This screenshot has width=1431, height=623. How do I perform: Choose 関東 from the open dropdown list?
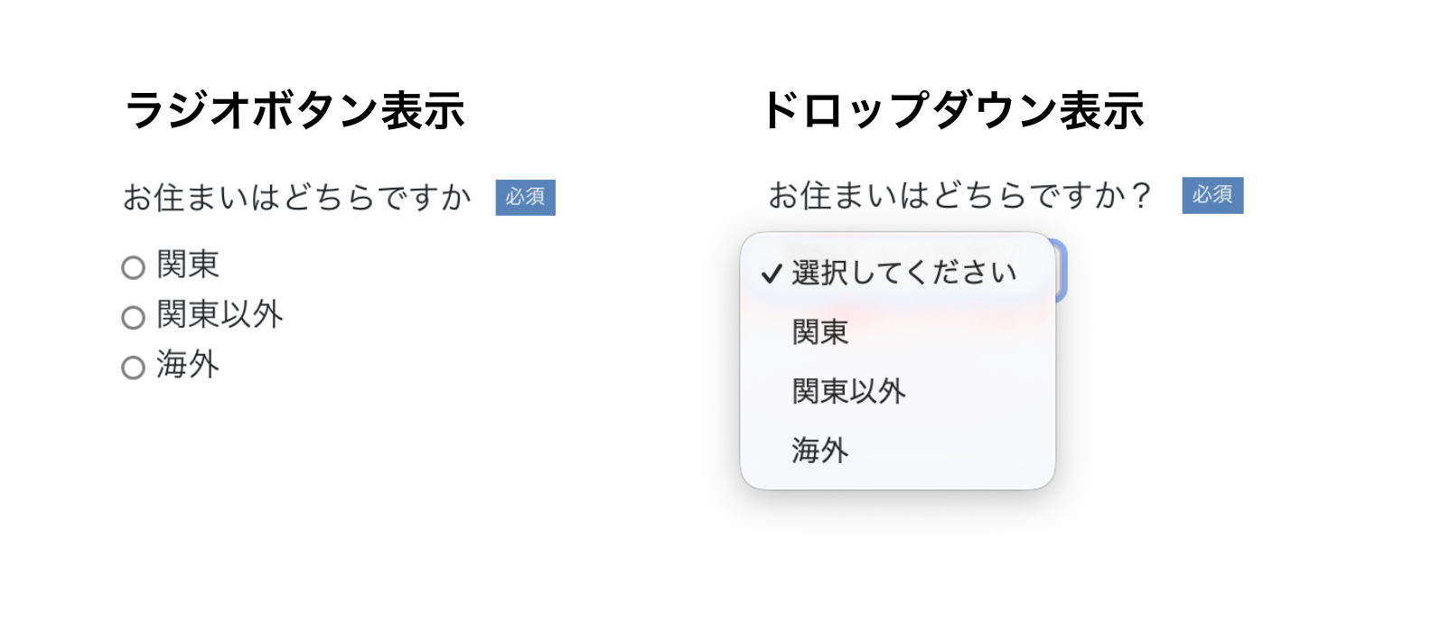[x=820, y=332]
